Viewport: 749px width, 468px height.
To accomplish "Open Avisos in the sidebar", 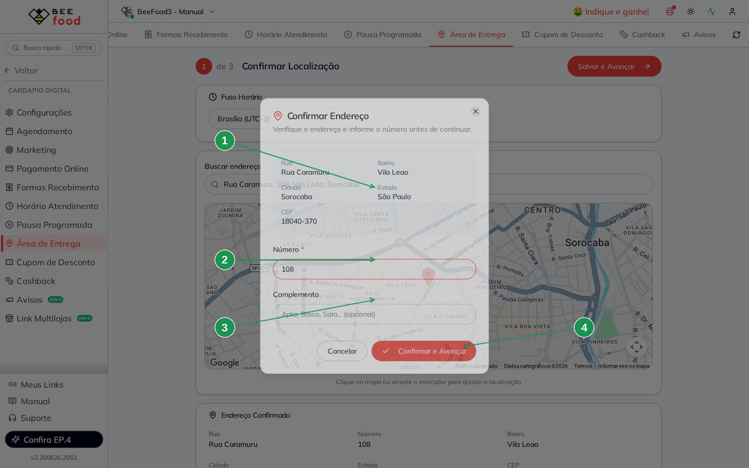I will pyautogui.click(x=54, y=300).
